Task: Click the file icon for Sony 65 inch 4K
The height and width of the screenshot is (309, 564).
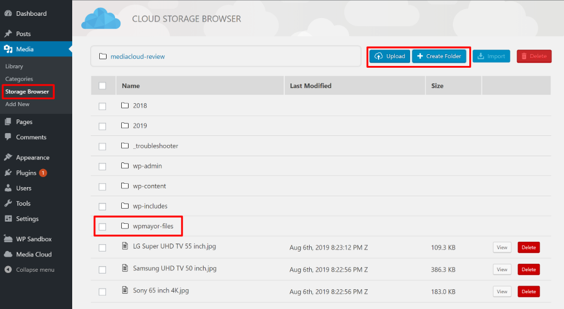Action: coord(125,290)
